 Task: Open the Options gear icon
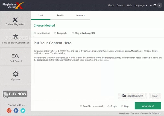coord(16,74)
